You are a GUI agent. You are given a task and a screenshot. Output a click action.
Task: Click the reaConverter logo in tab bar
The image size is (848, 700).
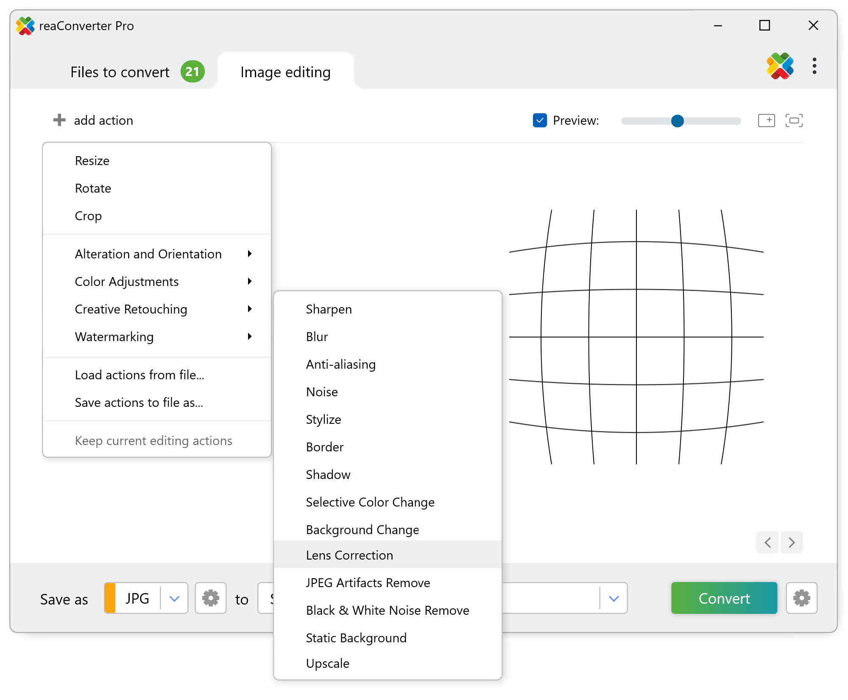[780, 66]
